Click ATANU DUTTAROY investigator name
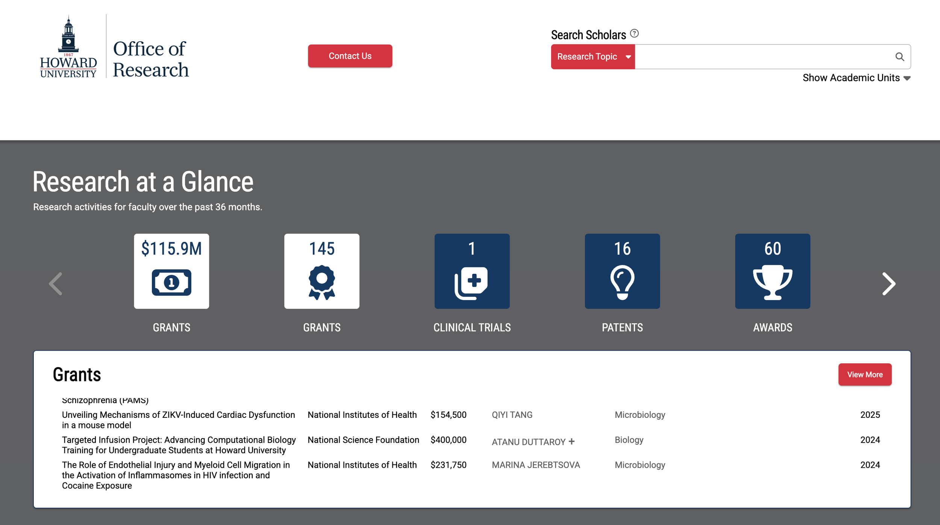 [528, 442]
